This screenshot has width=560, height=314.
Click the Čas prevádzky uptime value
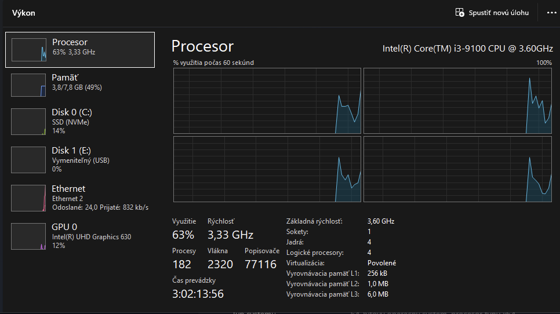click(x=198, y=294)
